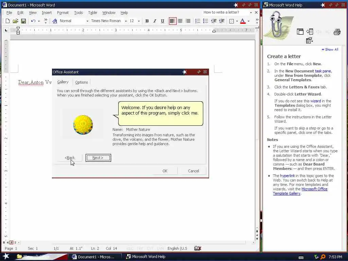
Task: Cancel the Office Assistant dialog
Action: pyautogui.click(x=193, y=171)
